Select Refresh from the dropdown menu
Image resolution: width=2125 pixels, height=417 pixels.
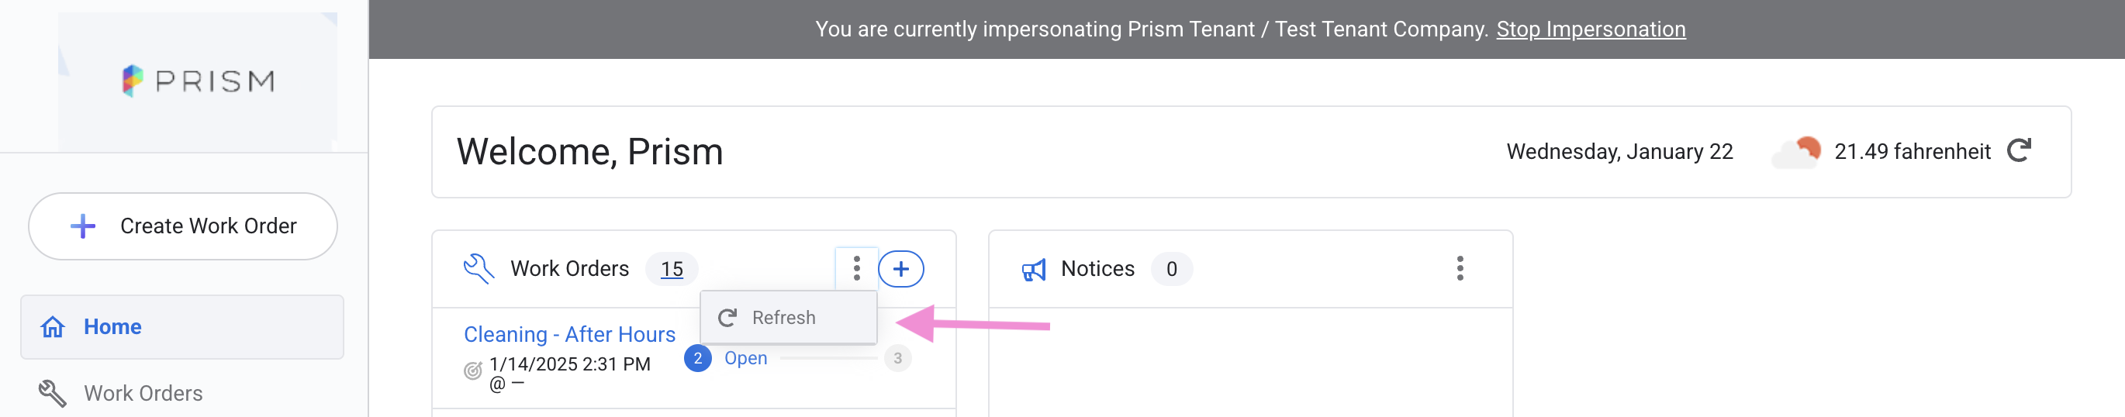[783, 317]
